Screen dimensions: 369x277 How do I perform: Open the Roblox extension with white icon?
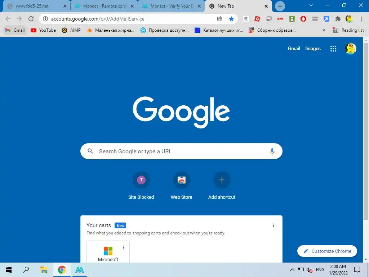[x=246, y=19]
